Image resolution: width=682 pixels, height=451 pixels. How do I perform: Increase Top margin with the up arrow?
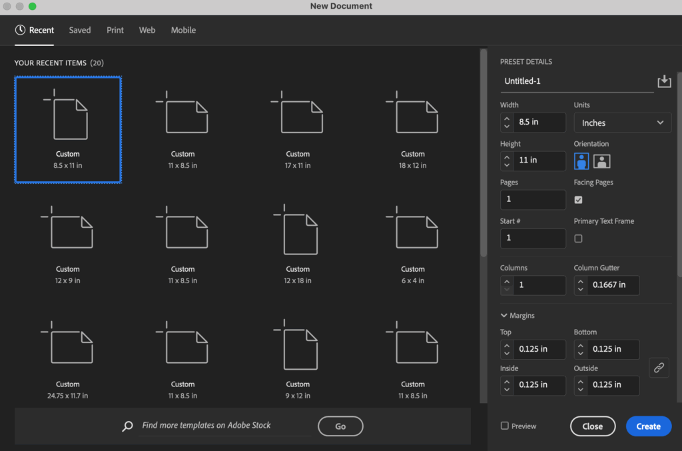[x=507, y=345]
